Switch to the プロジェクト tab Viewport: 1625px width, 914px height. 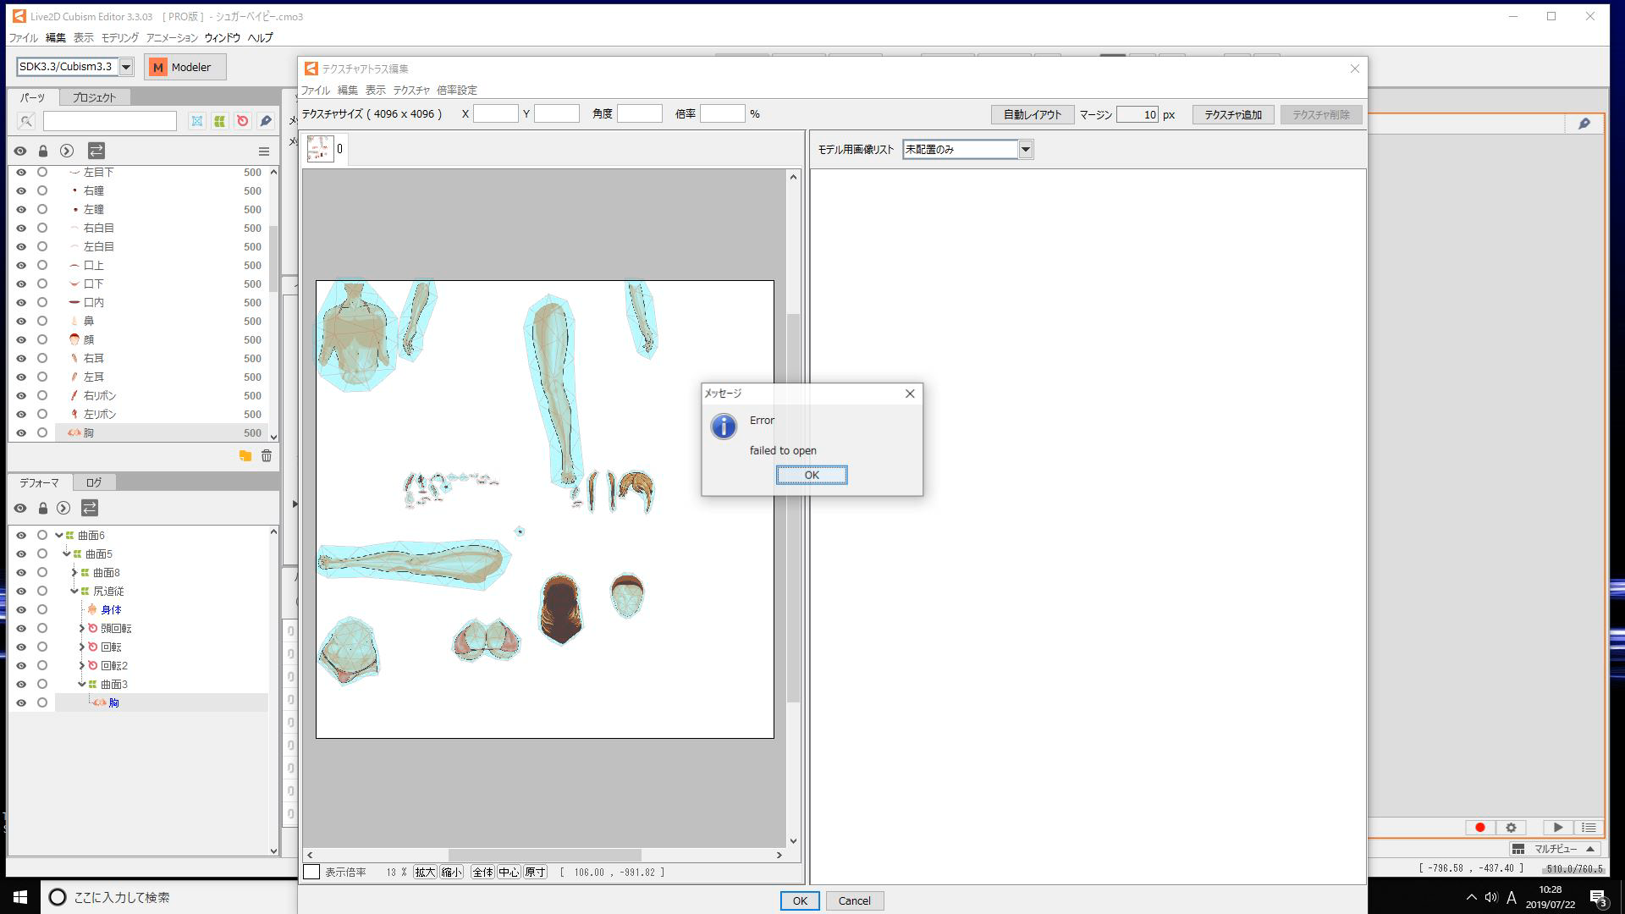click(x=94, y=97)
